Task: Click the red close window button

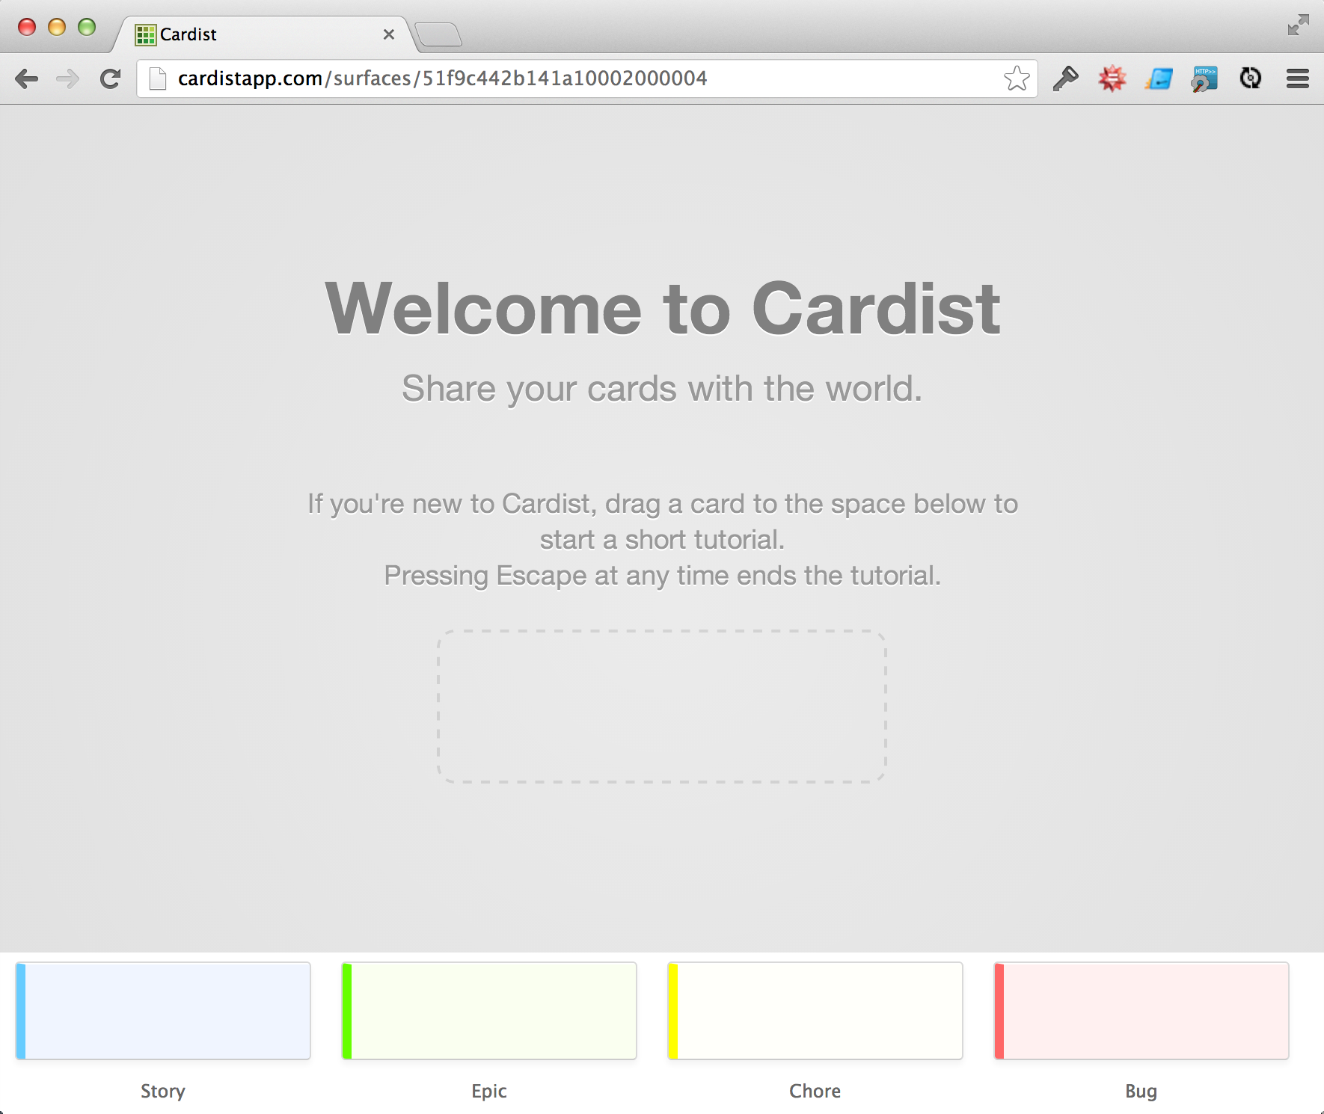Action: [x=27, y=27]
